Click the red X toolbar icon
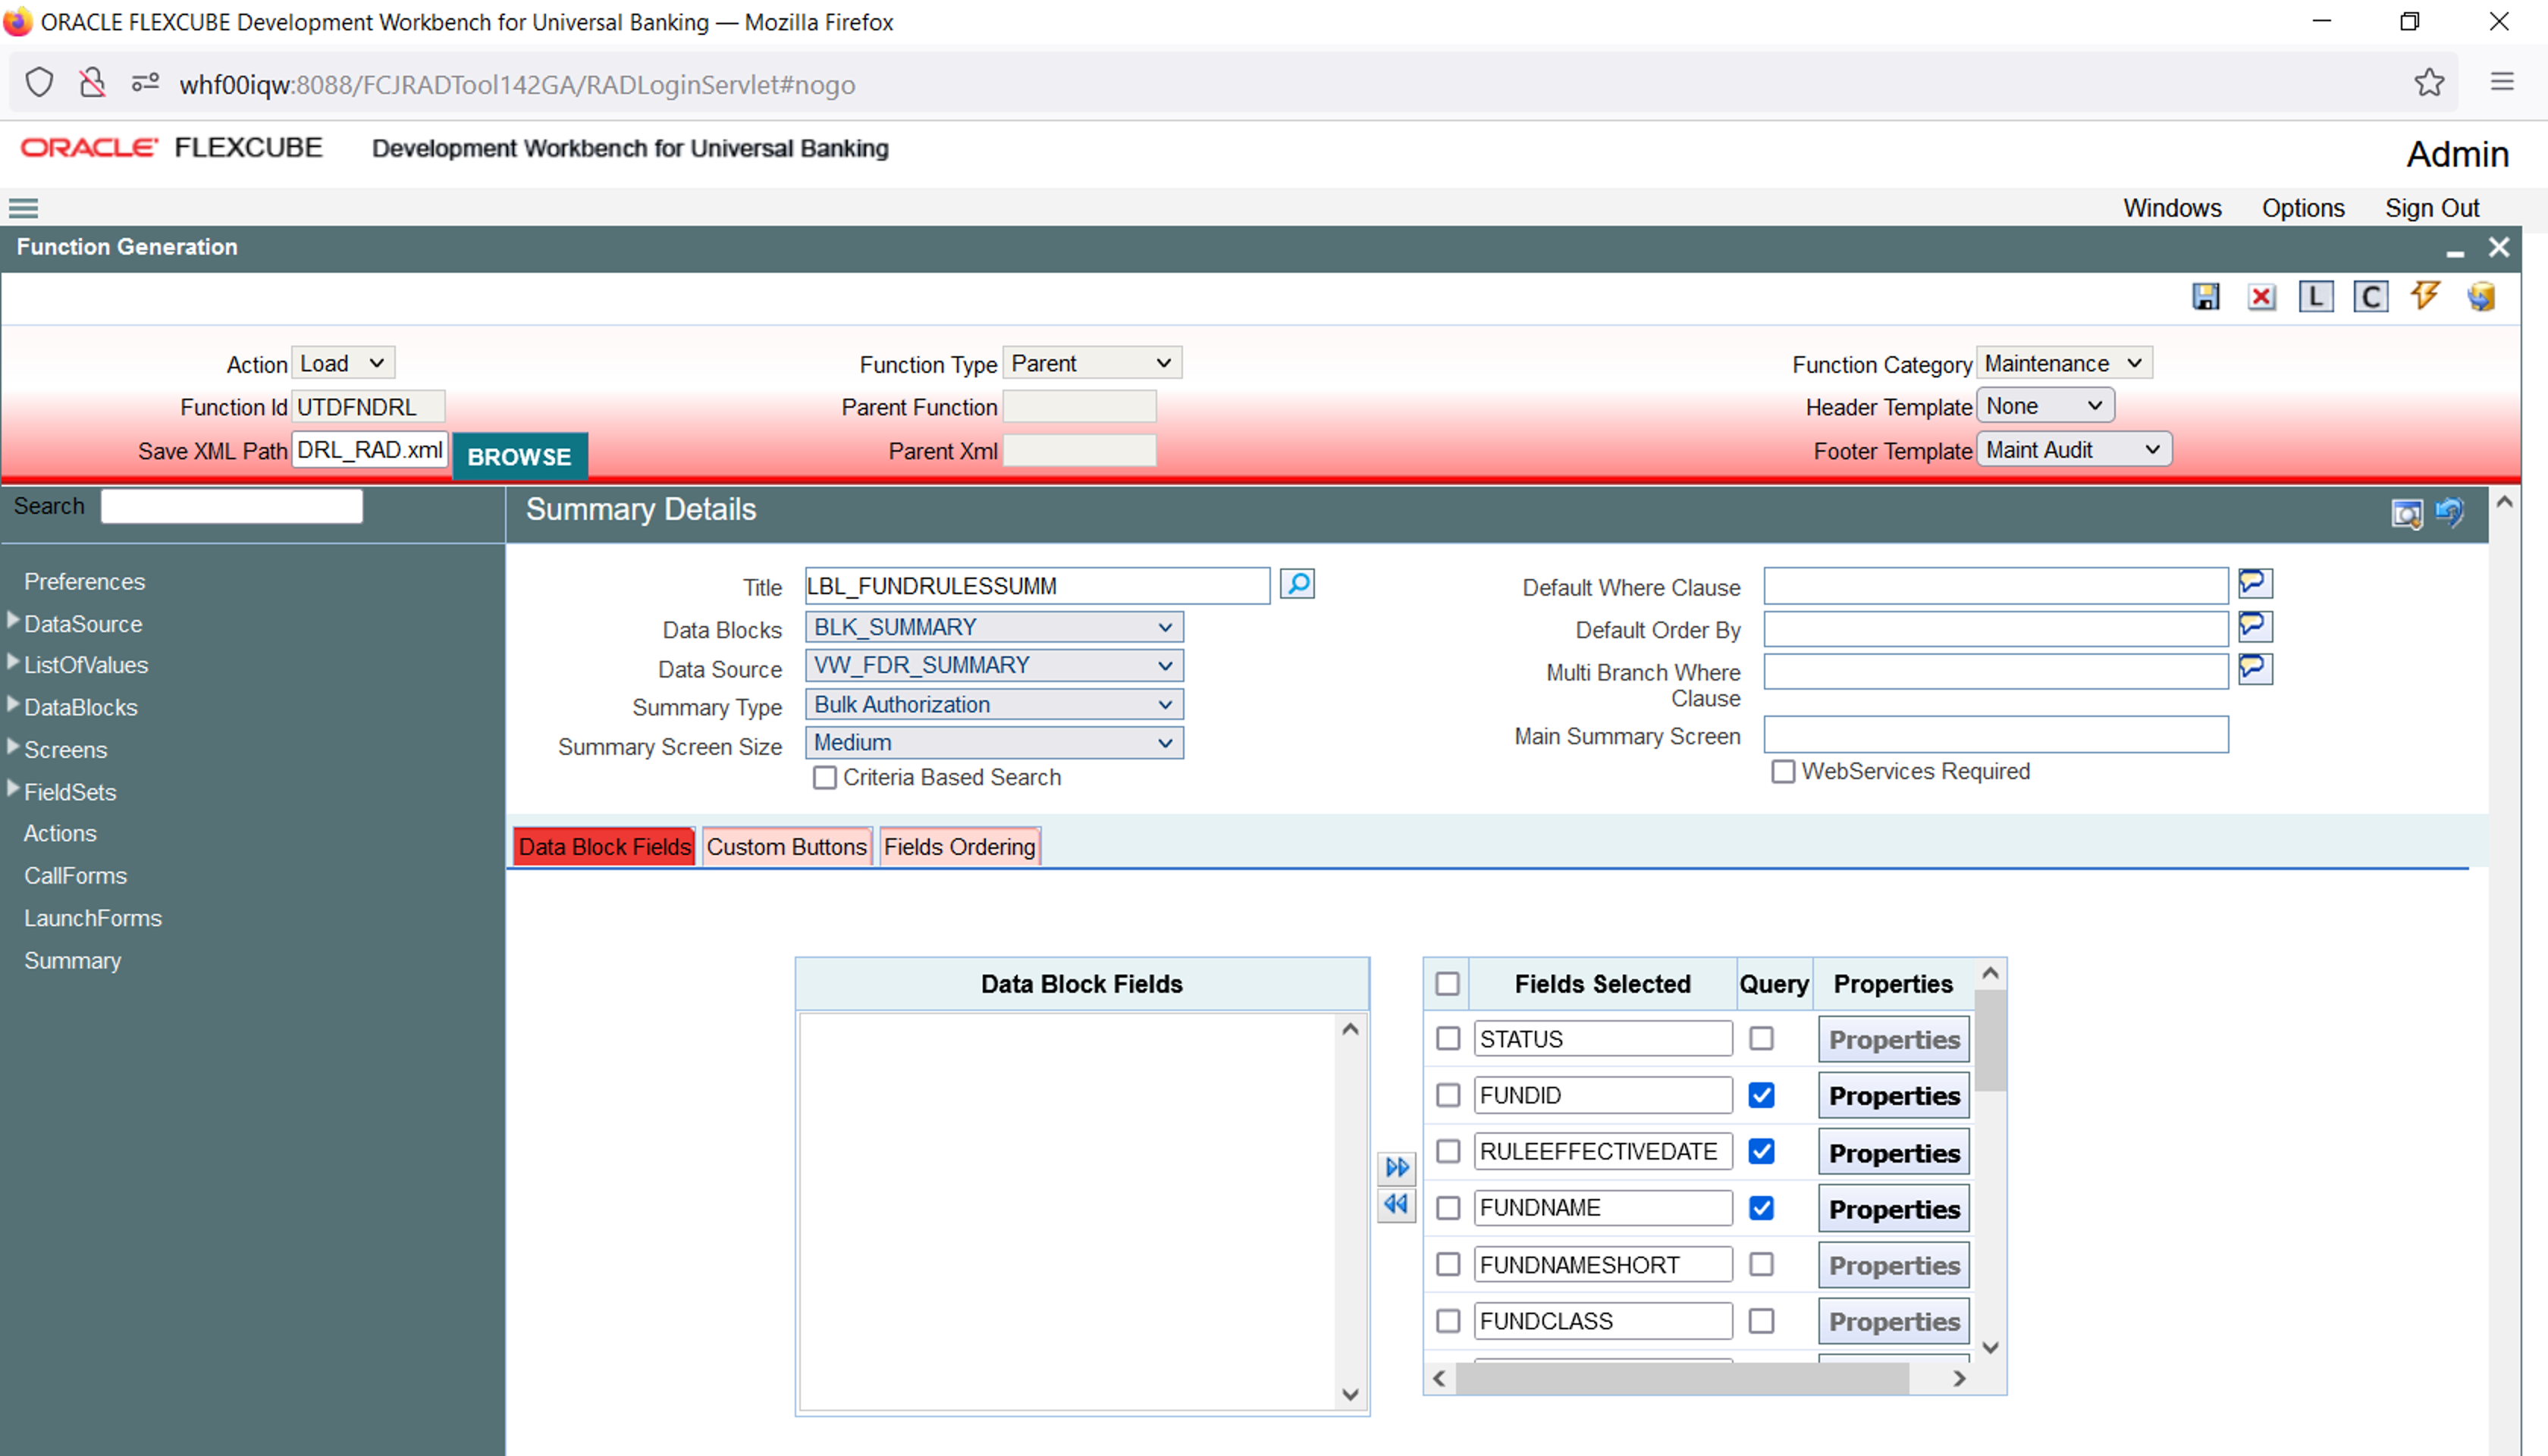This screenshot has width=2548, height=1456. pos(2261,297)
